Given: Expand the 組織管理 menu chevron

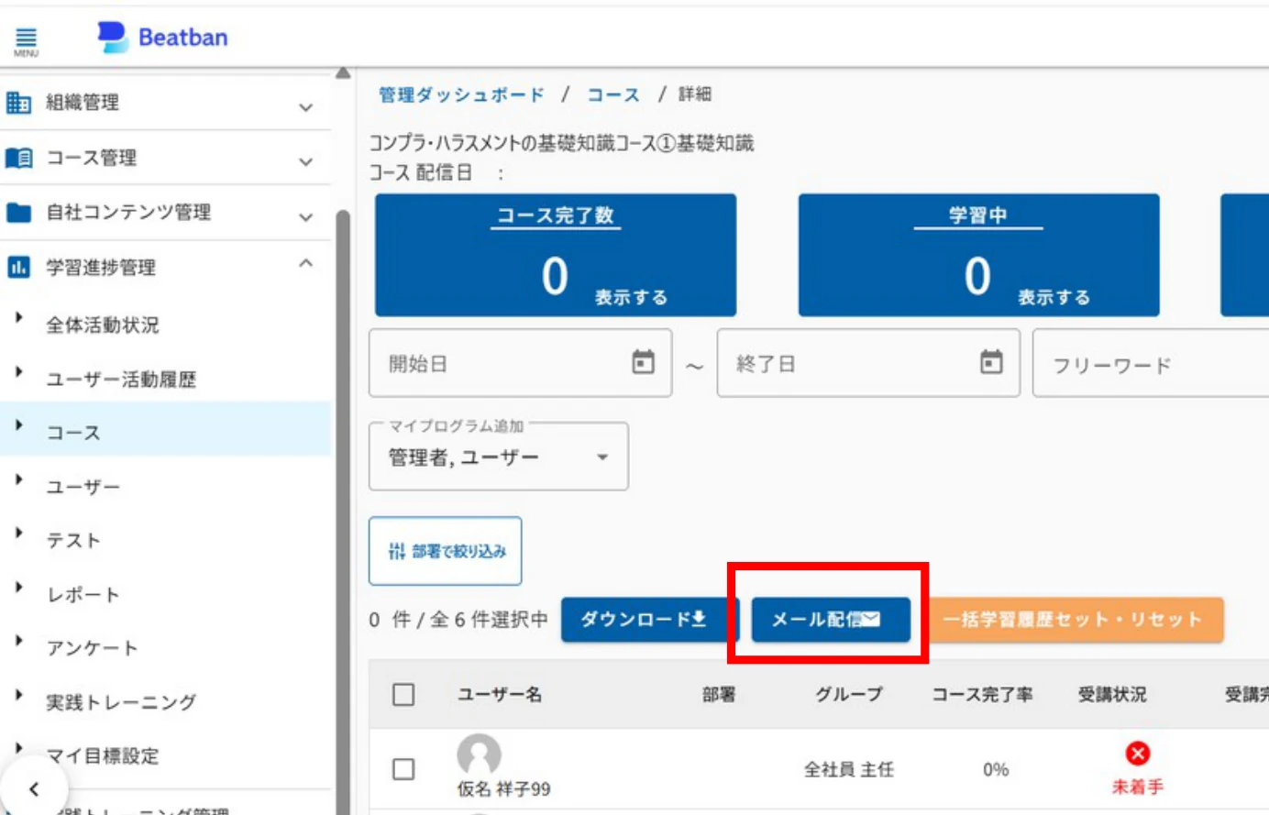Looking at the screenshot, I should (306, 107).
